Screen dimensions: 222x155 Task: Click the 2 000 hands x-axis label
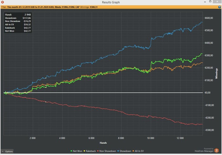[x=33, y=138]
